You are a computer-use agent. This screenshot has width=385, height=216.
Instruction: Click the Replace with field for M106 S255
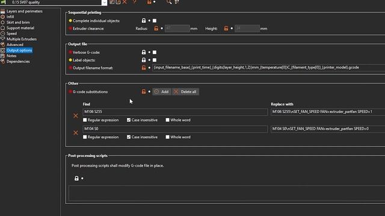point(328,112)
